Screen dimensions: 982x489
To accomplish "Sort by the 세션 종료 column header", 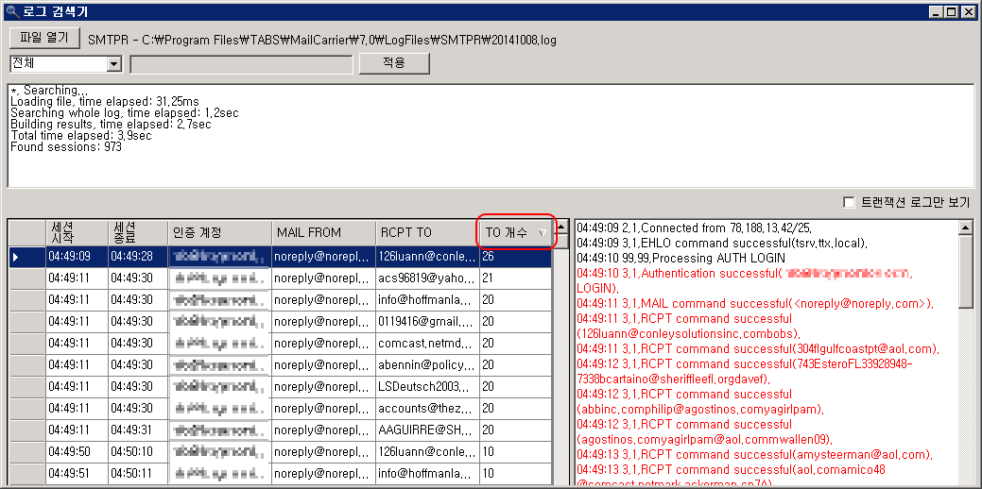I will tap(138, 232).
